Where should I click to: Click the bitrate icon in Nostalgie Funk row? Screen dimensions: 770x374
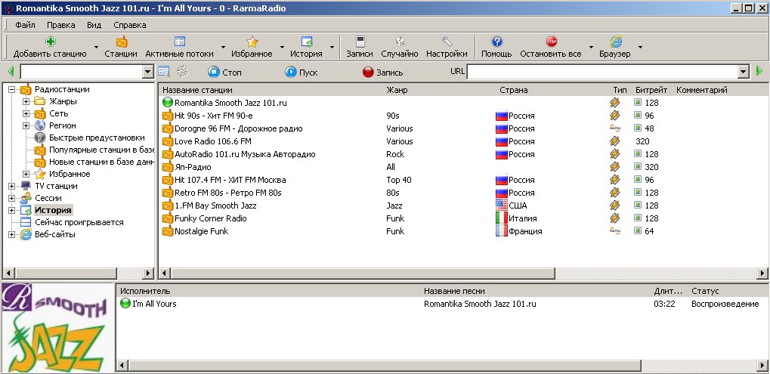click(638, 230)
